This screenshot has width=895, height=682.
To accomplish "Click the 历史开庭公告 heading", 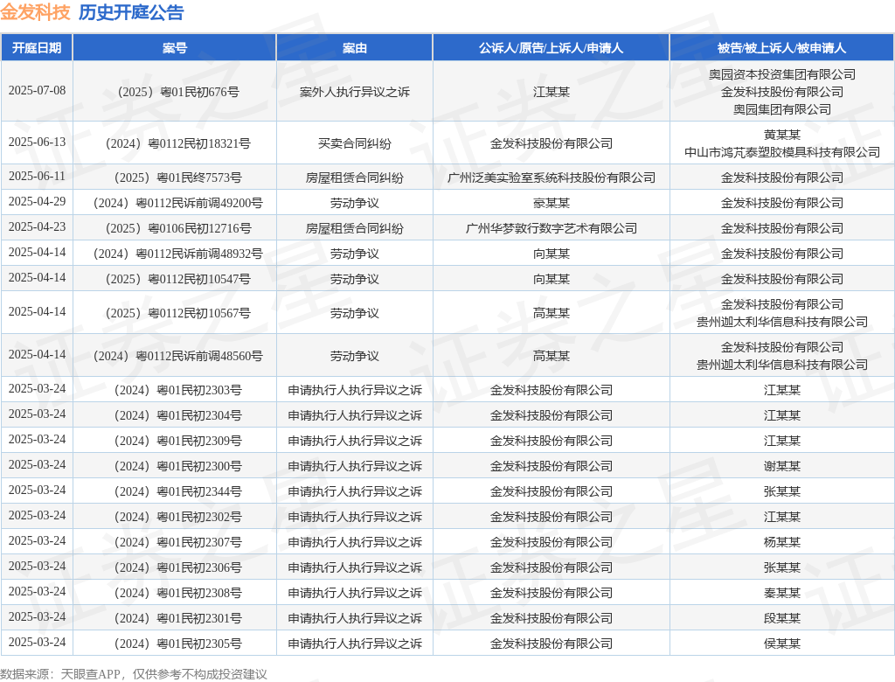I will point(131,12).
